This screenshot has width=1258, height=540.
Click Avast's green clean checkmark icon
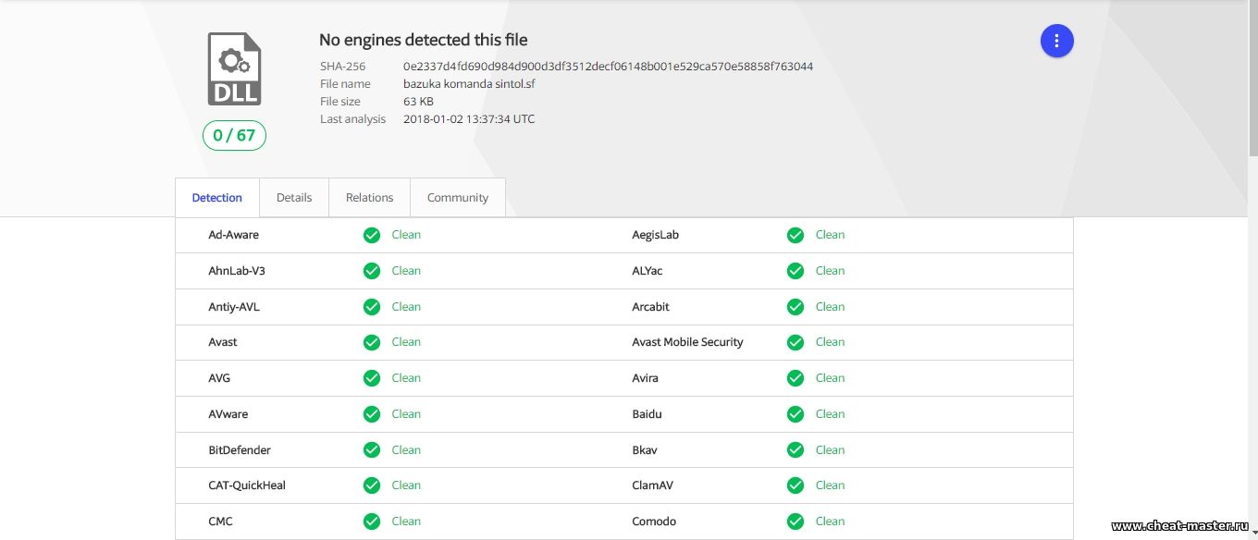pyautogui.click(x=372, y=342)
